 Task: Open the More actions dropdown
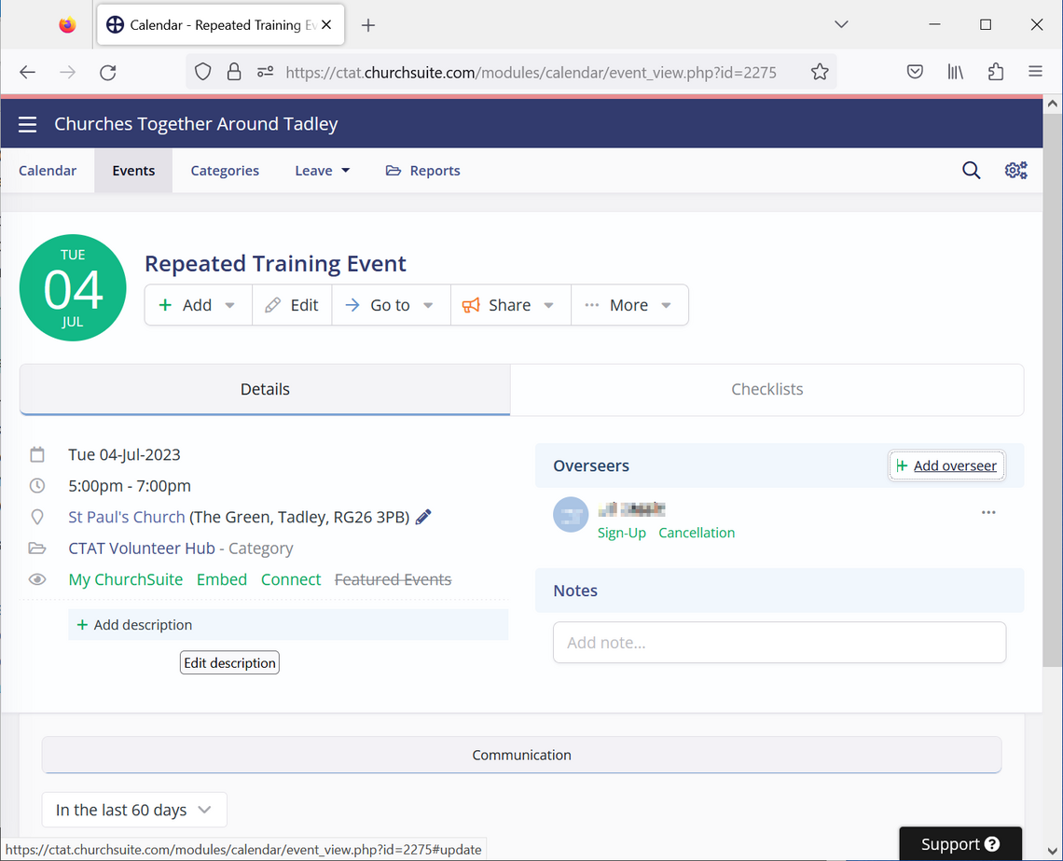point(629,305)
